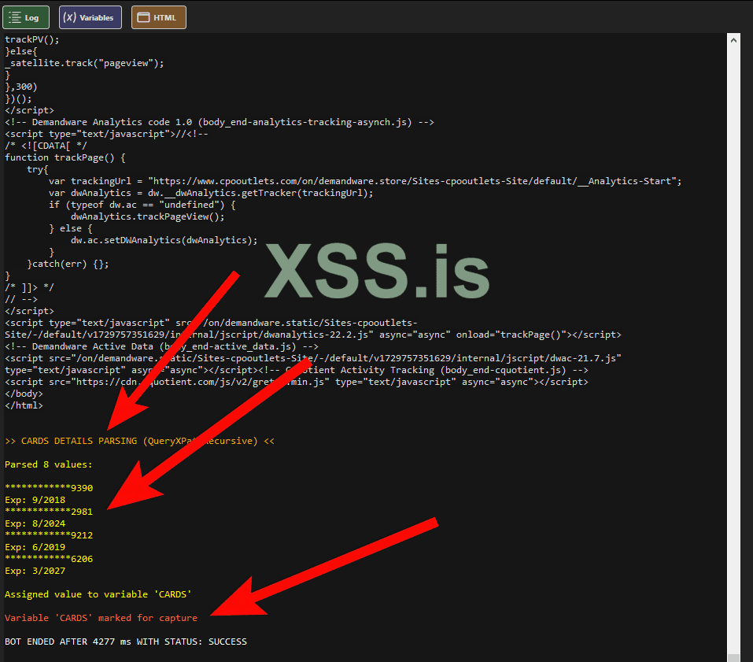Click 'Assigned value to variable' line

pos(98,594)
